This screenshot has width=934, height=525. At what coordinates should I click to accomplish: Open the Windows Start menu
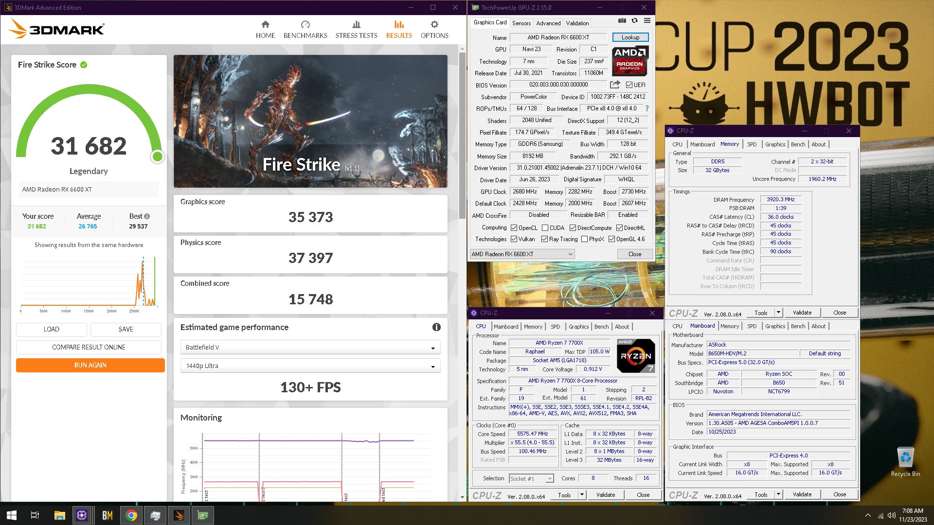[x=12, y=515]
